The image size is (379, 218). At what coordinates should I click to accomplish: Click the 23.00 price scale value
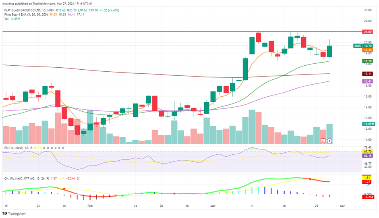point(368,10)
